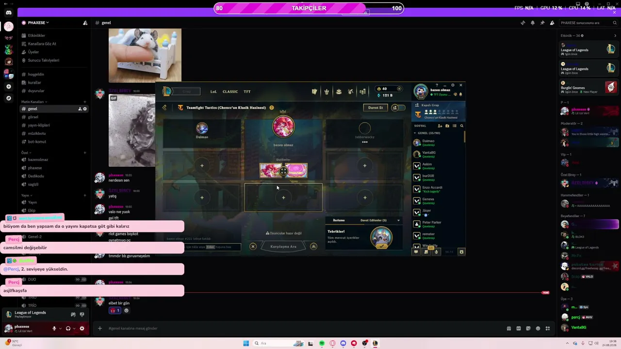Screen dimensions: 621x349
Task: Add a server with the plus icon
Action: pos(8,86)
